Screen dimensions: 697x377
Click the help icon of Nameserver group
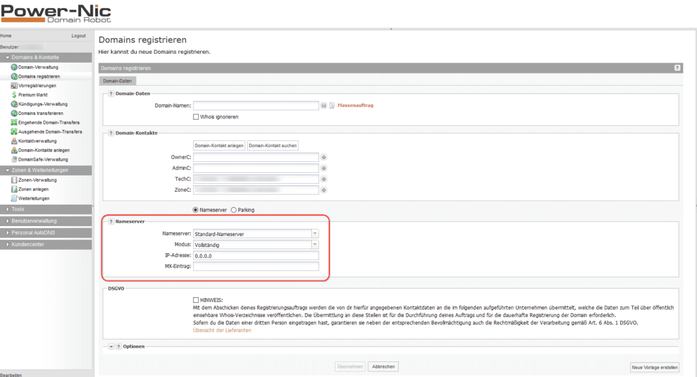pyautogui.click(x=111, y=221)
